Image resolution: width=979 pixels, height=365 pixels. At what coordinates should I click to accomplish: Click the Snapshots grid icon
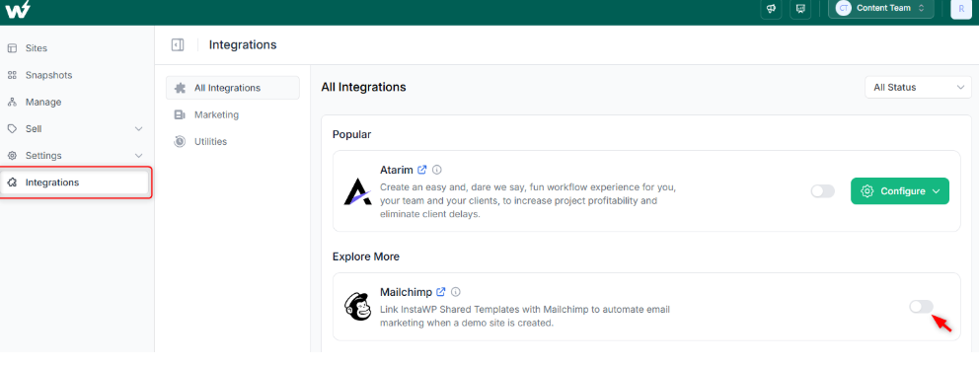pos(12,75)
